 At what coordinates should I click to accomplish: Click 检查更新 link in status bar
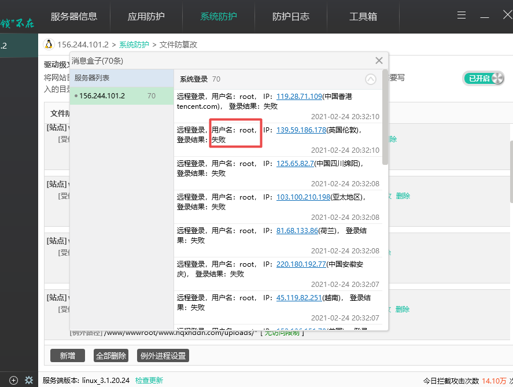149,380
